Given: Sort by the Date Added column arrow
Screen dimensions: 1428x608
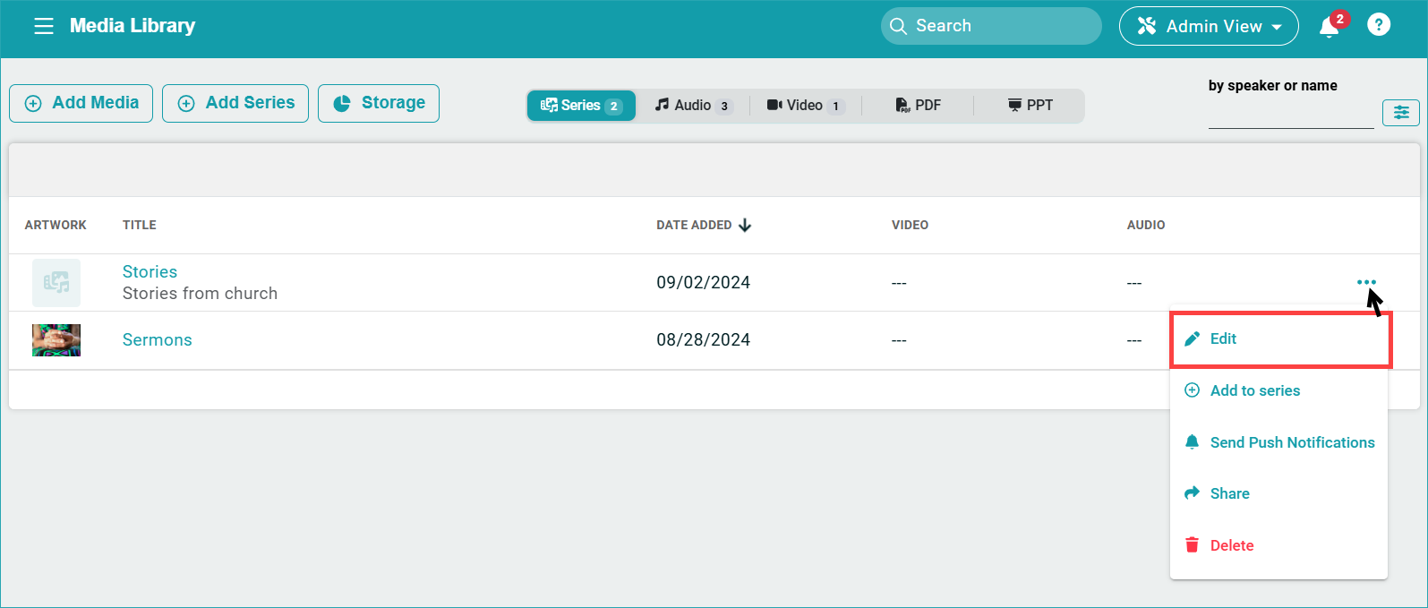Looking at the screenshot, I should pos(745,225).
